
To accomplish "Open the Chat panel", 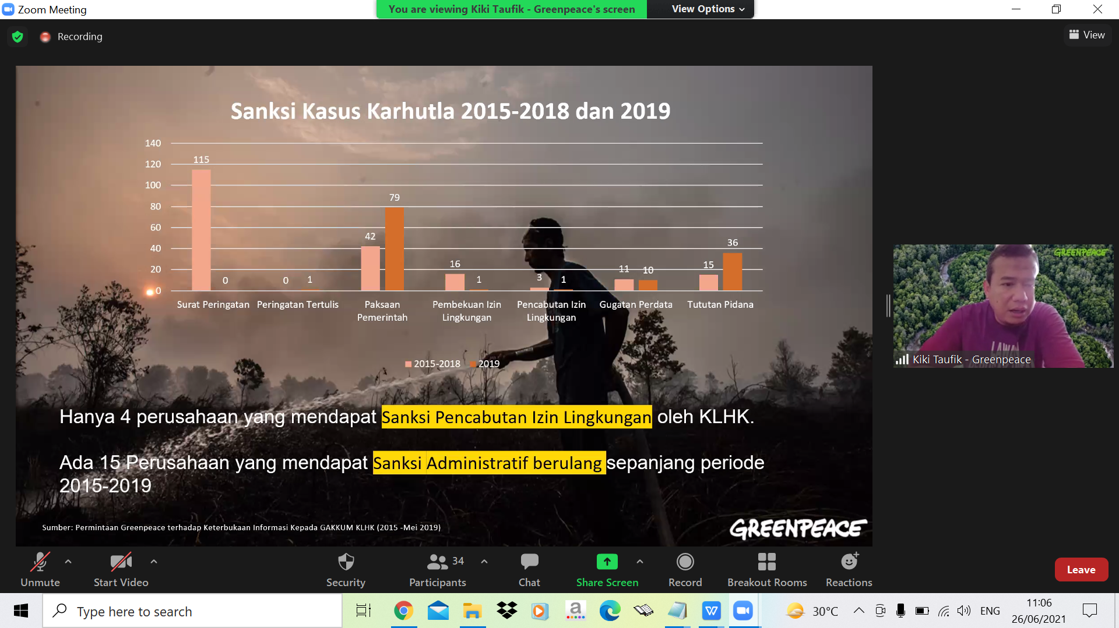I will (529, 569).
